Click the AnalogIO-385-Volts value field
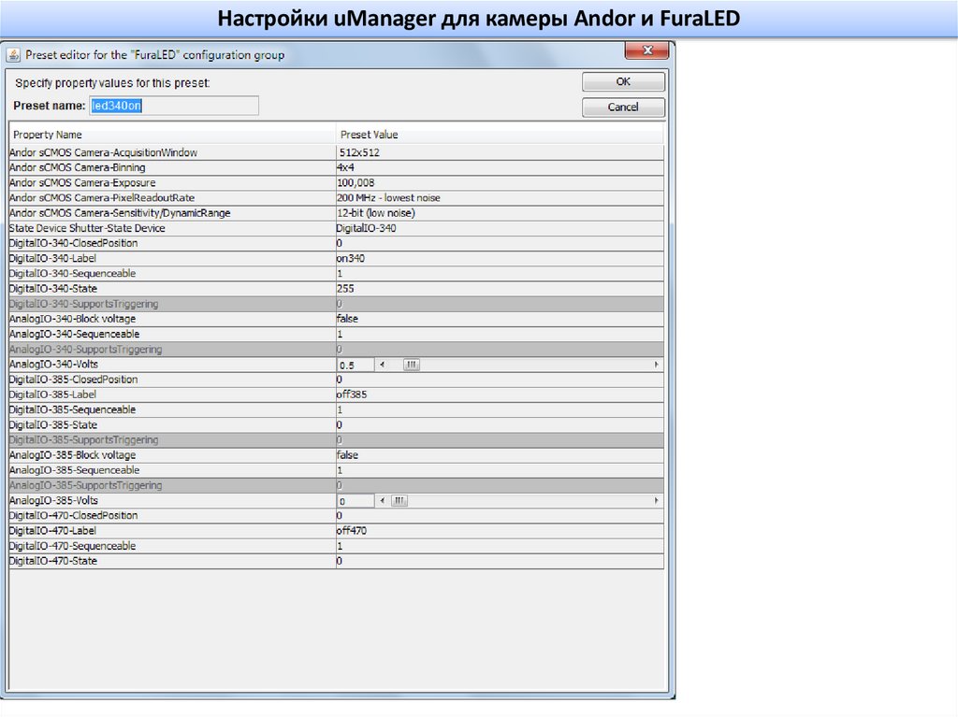 [356, 501]
